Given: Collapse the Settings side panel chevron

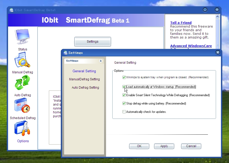Looking at the screenshot, I should pyautogui.click(x=101, y=61).
